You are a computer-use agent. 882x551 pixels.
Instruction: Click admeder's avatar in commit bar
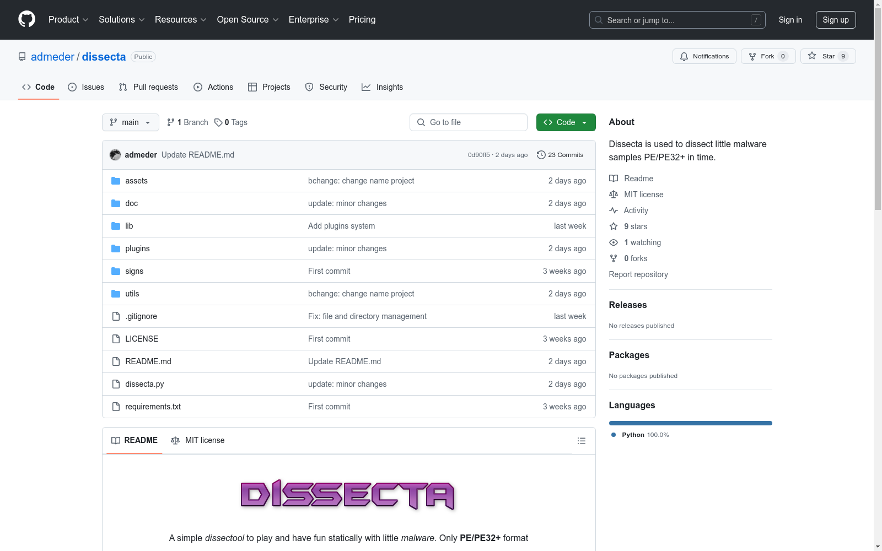[x=115, y=155]
